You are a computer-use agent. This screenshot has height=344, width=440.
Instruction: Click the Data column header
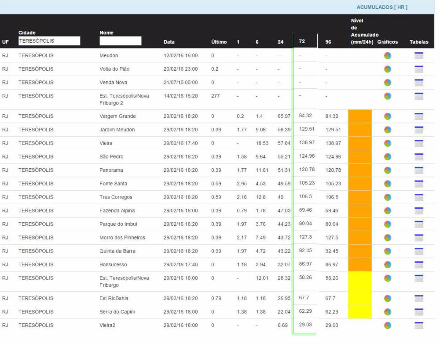[169, 43]
